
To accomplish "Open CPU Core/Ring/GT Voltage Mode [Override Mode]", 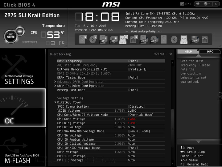I will coord(141,115).
